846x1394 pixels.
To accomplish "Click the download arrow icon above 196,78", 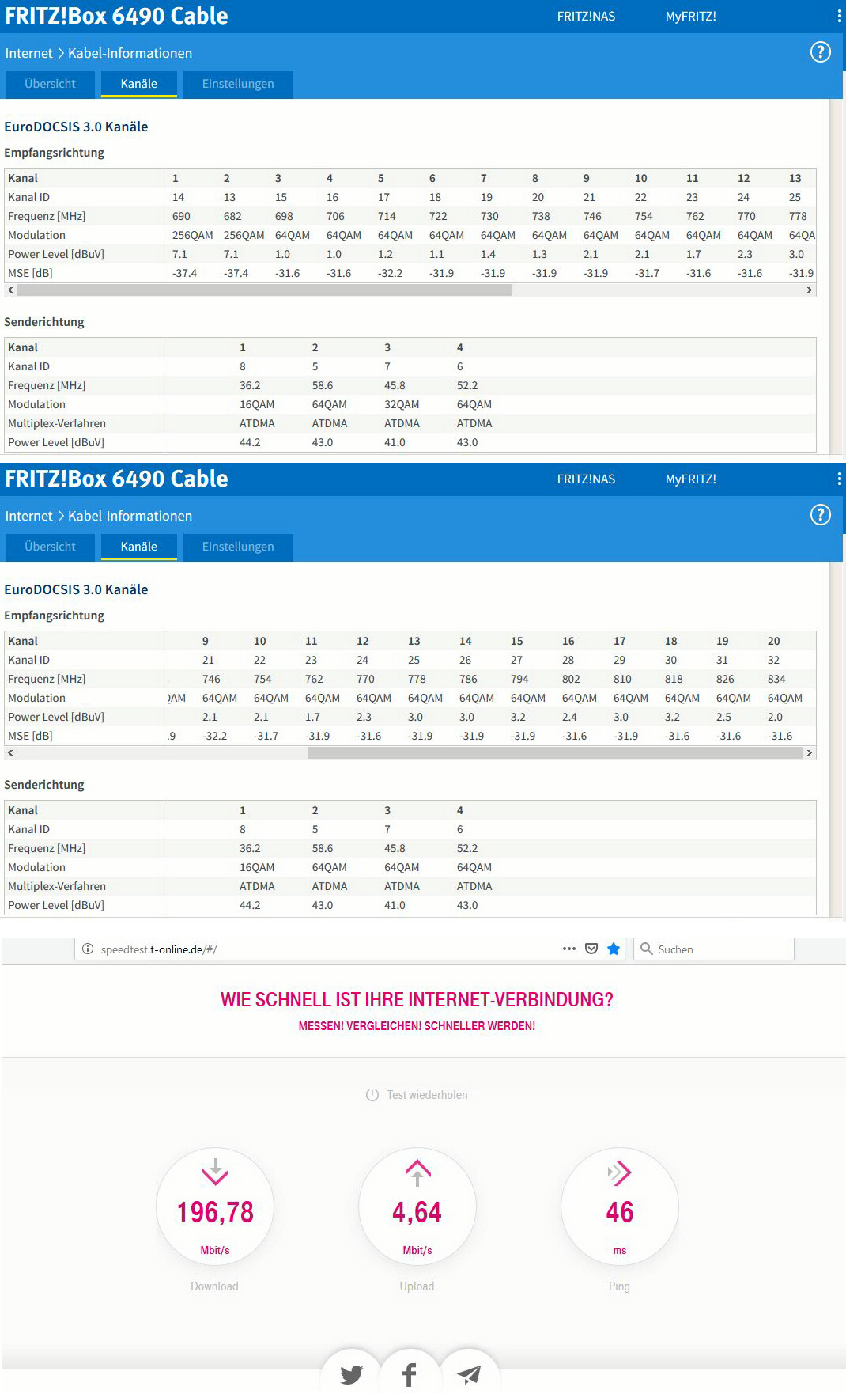I will tap(215, 1171).
